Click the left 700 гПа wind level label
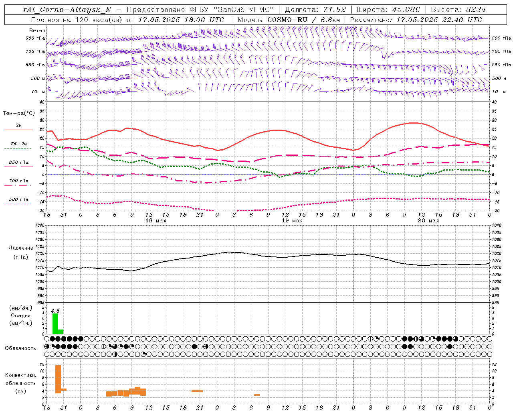The width and height of the screenshot is (513, 411). [x=35, y=51]
